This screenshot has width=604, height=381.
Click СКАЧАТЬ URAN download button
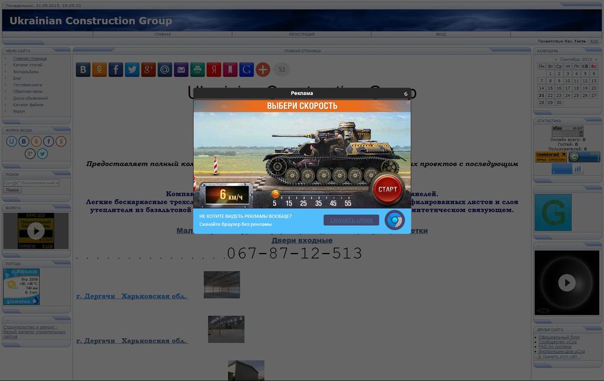point(352,220)
